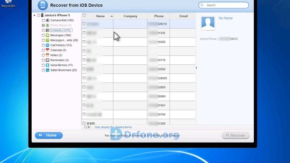
Task: Click the search magnifier icon
Action: click(x=202, y=5)
